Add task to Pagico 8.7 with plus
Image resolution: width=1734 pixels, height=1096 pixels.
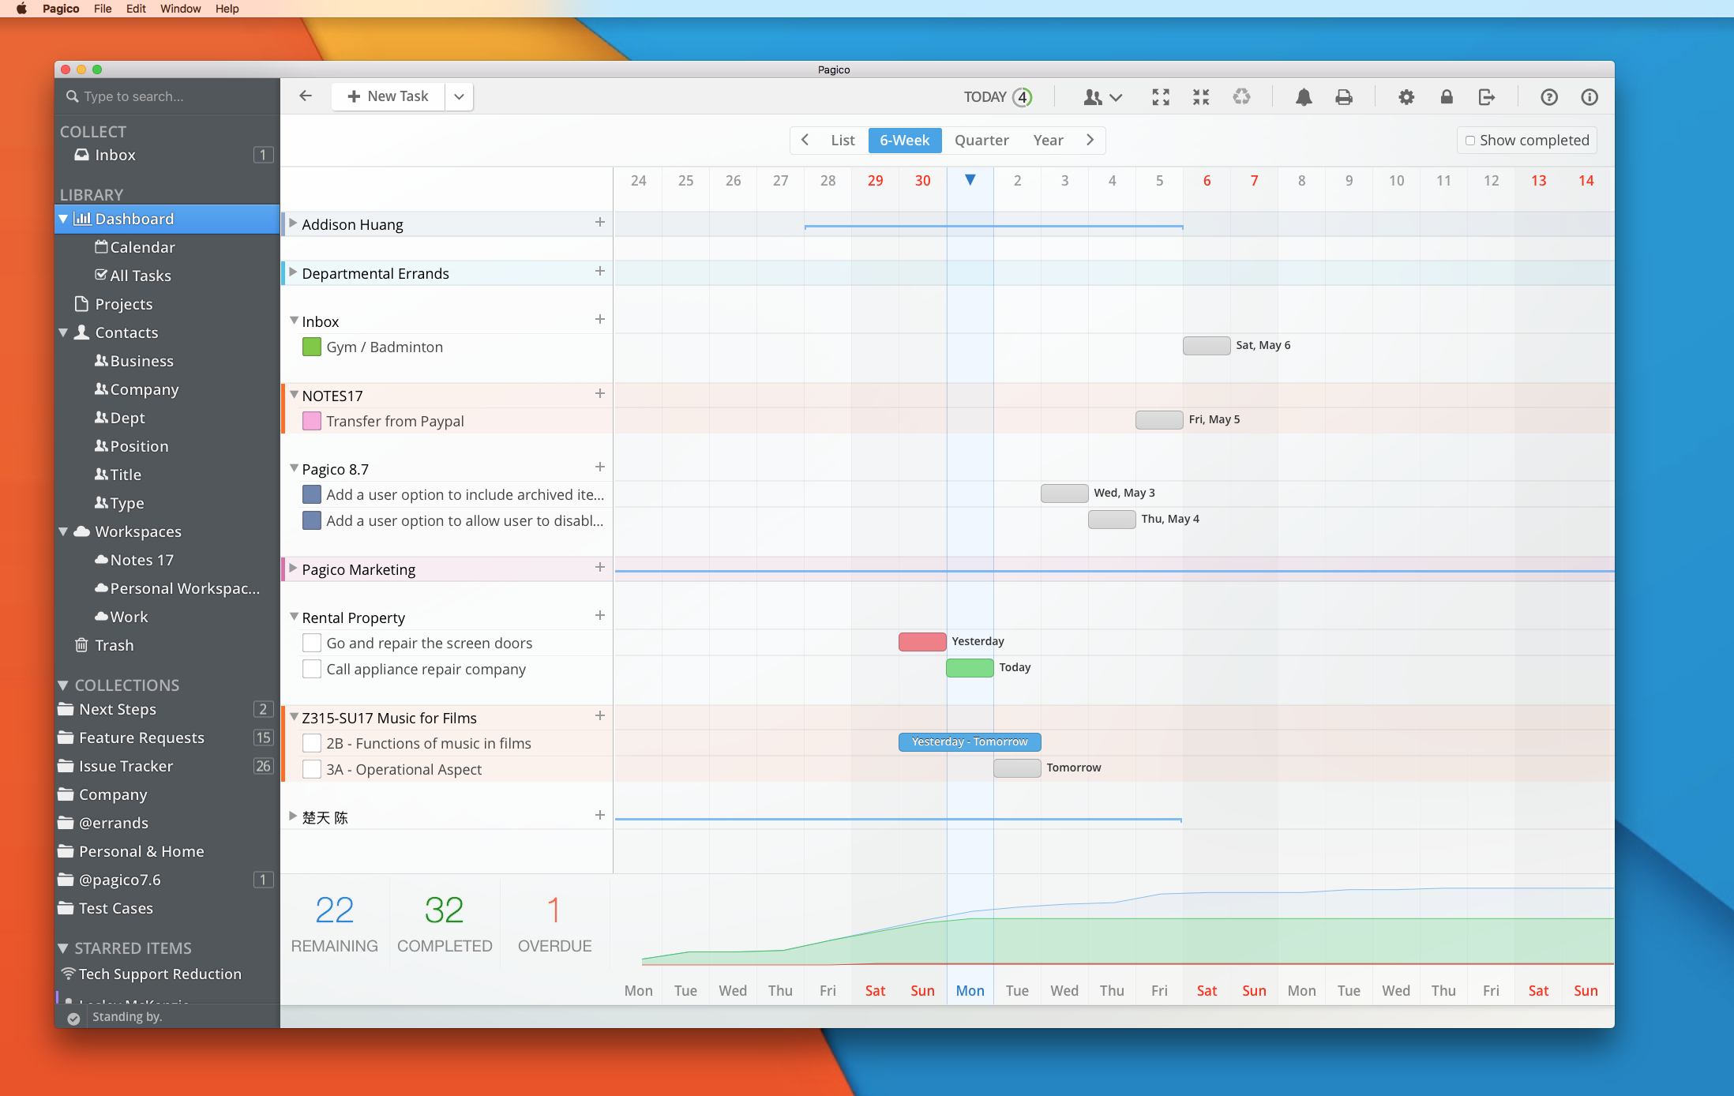600,467
